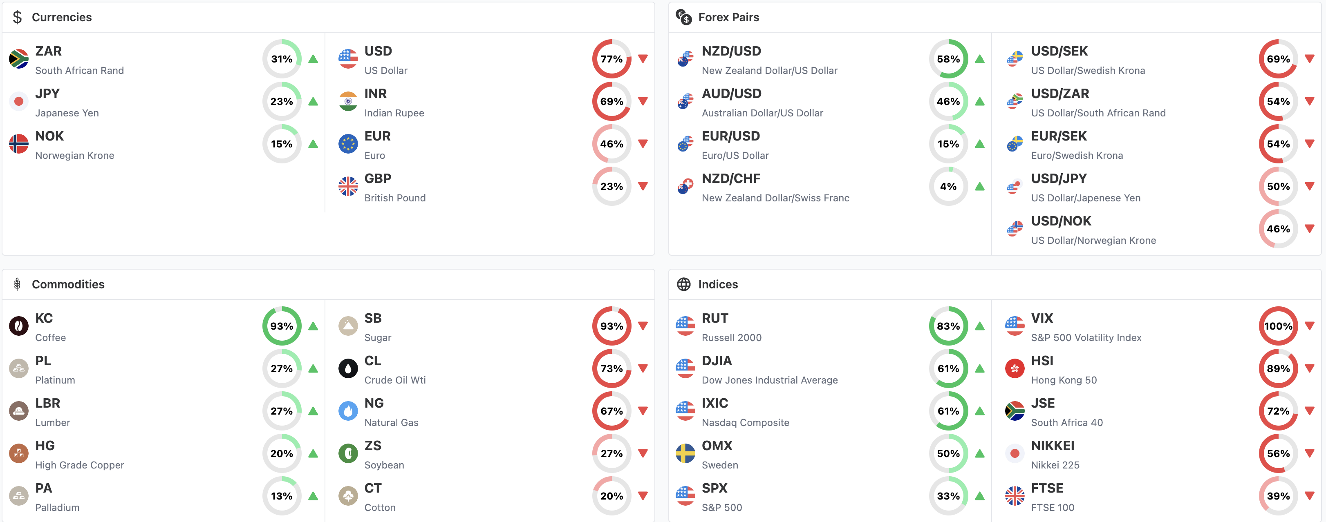This screenshot has height=522, width=1326.
Task: Click the Natural Gas flame icon
Action: [x=348, y=411]
